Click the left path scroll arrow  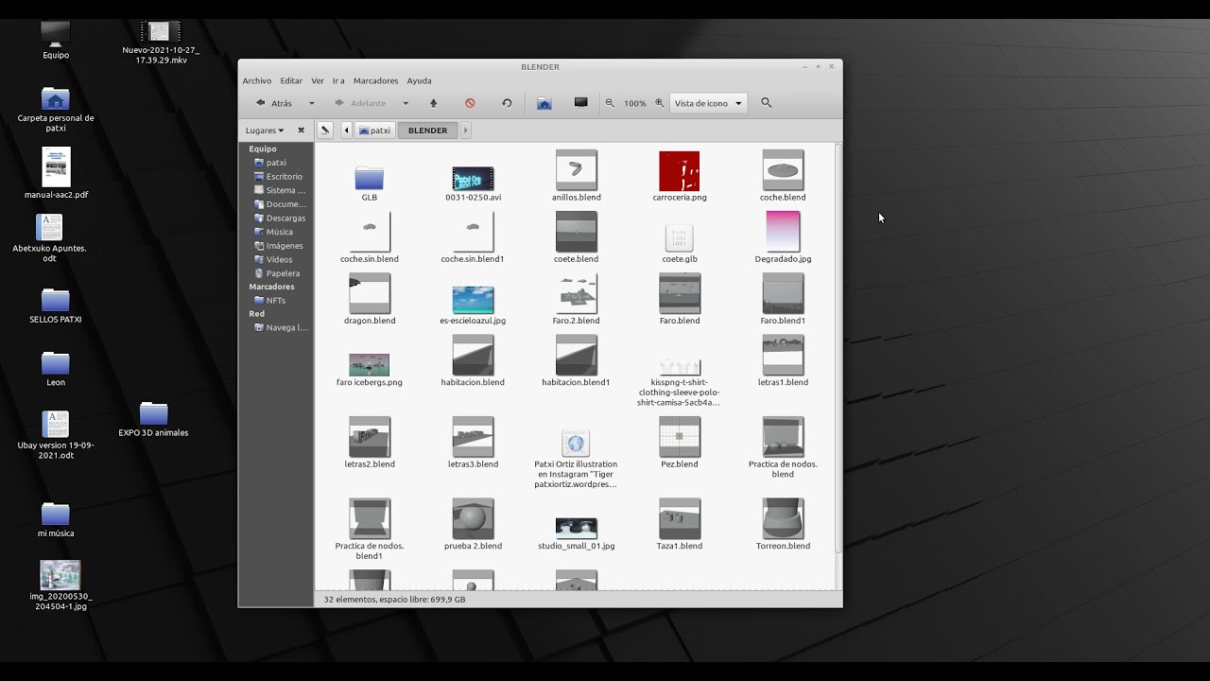coord(346,131)
